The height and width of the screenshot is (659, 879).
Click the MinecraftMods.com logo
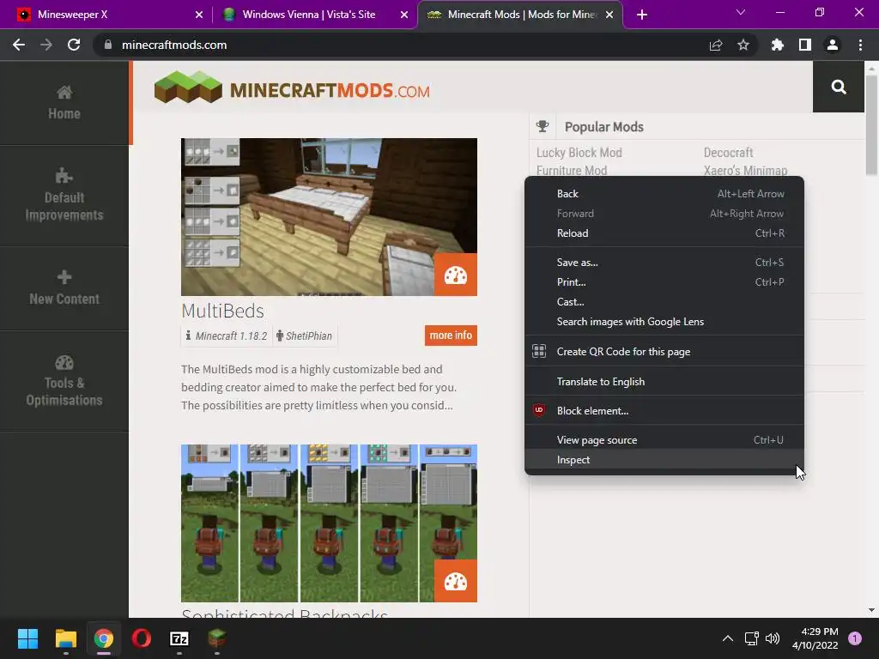292,88
